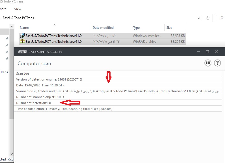The width and height of the screenshot is (225, 163).
Task: Open the View ribbon tab
Action: (18, 9)
